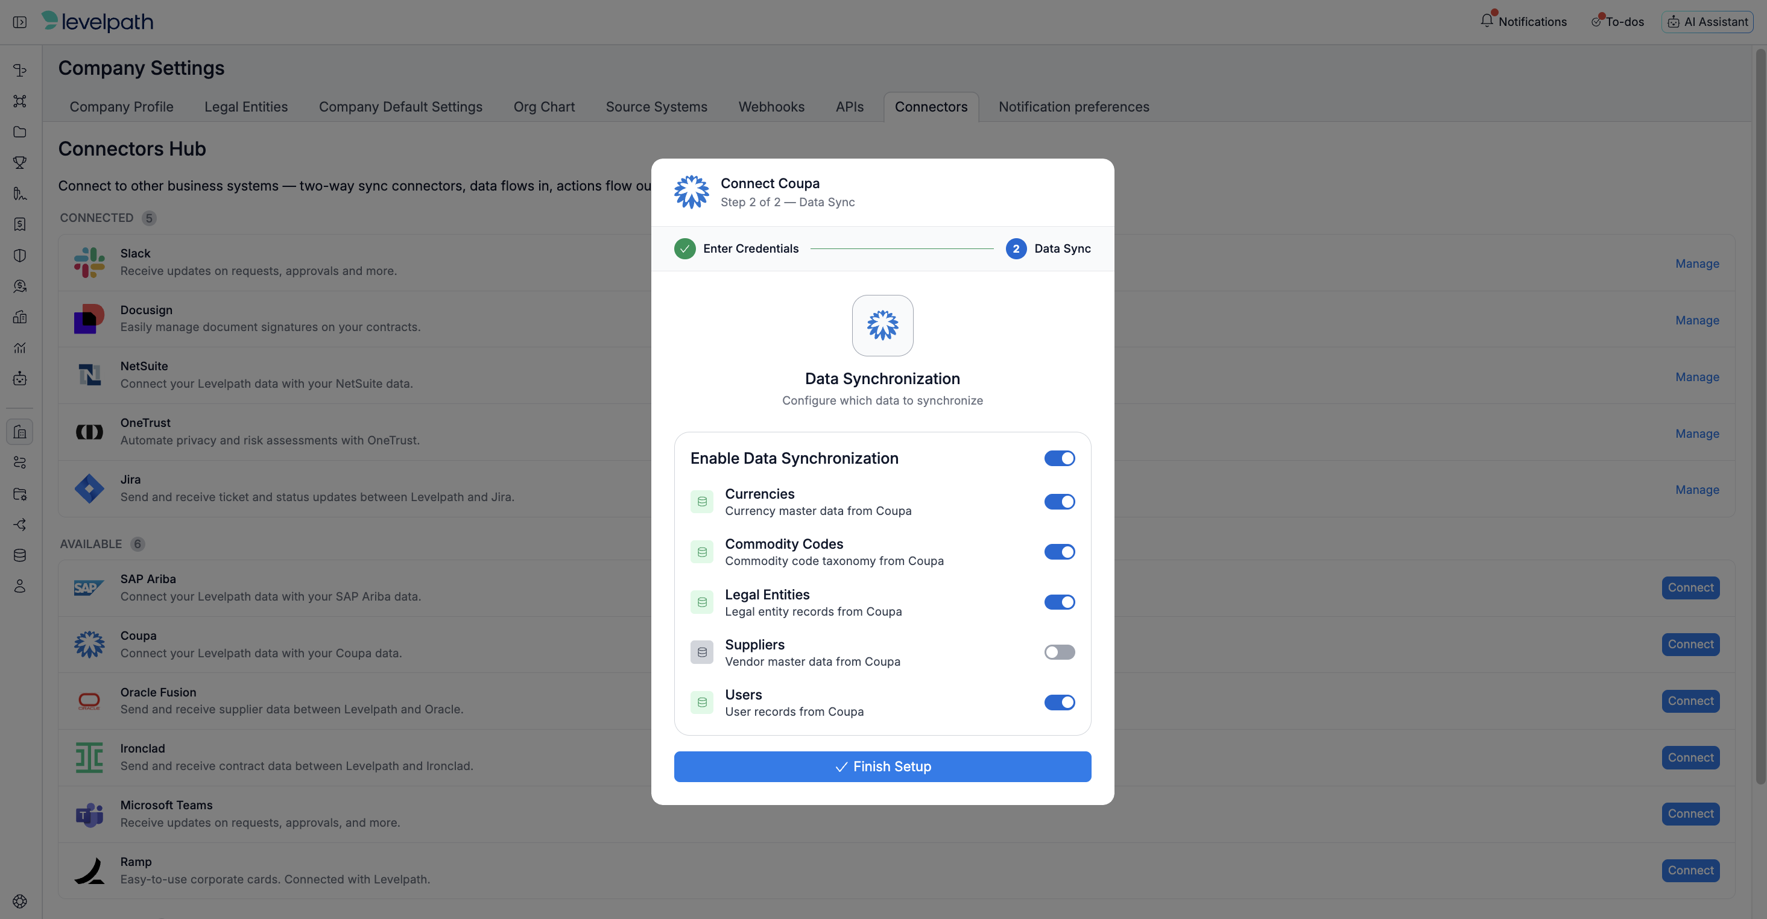This screenshot has width=1767, height=919.
Task: Switch to the Webhooks tab
Action: click(x=771, y=107)
